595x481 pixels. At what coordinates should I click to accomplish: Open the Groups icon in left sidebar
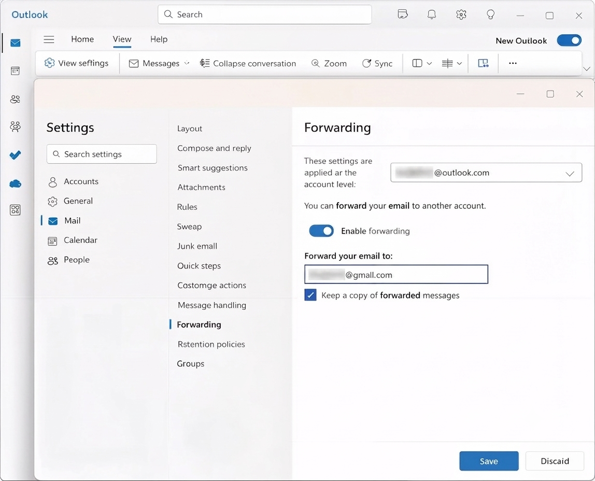pos(15,126)
